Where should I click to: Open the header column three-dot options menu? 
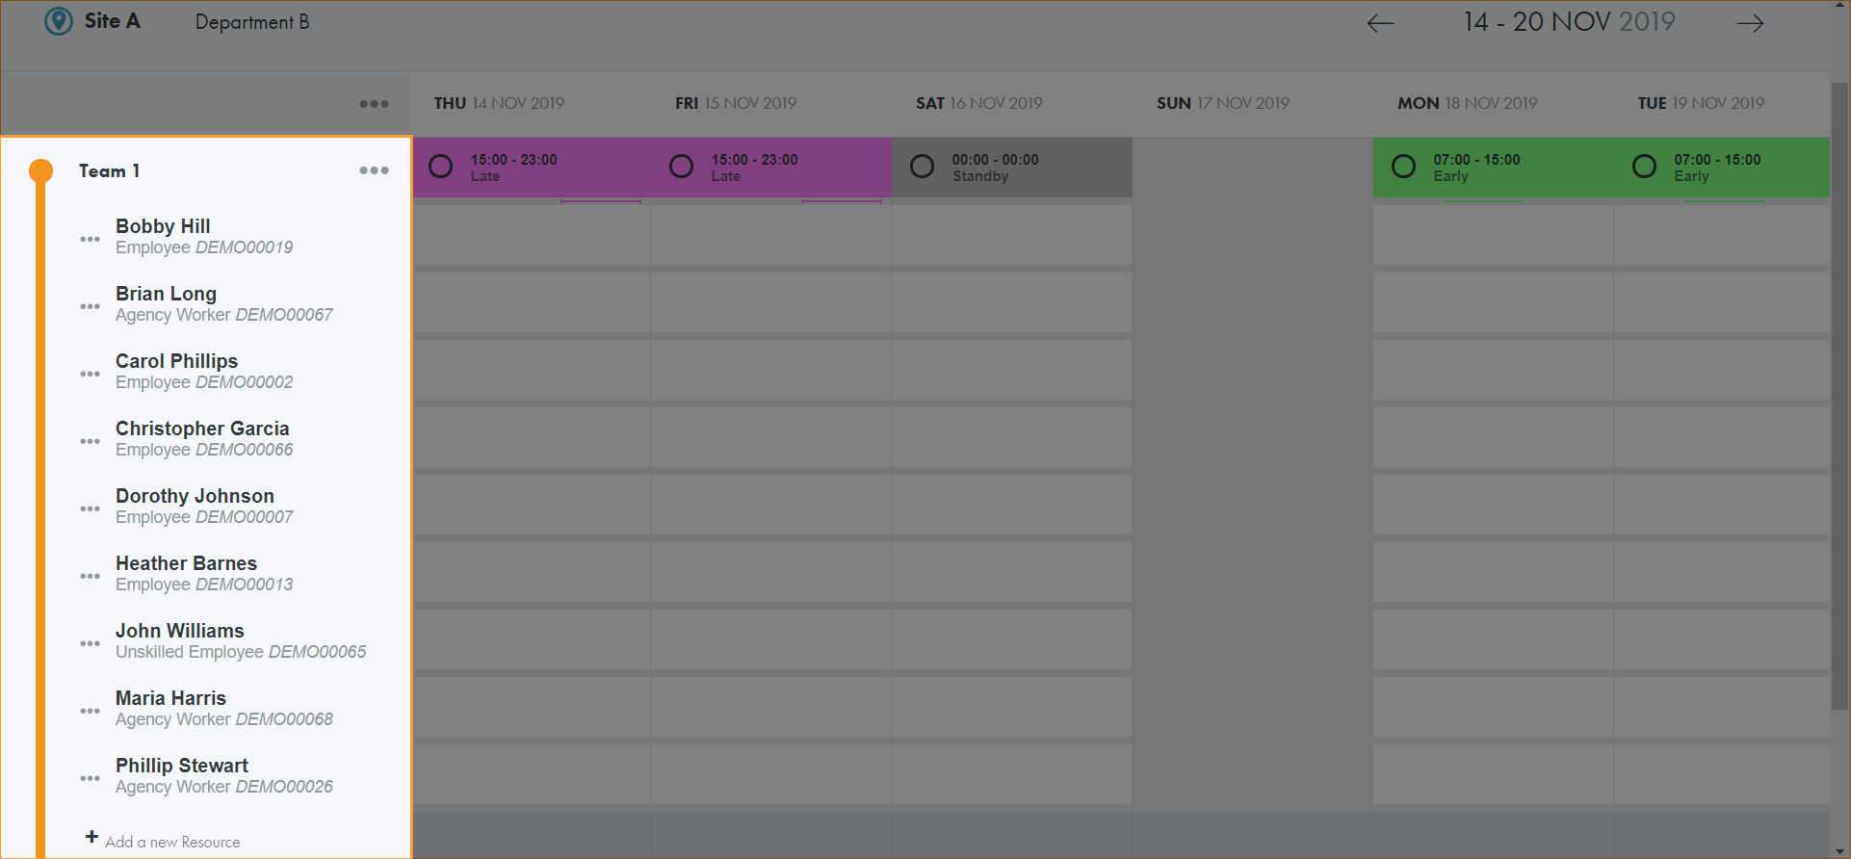(374, 104)
